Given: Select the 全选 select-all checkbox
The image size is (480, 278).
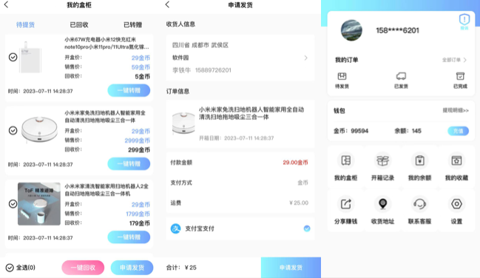Looking at the screenshot, I should [10, 268].
